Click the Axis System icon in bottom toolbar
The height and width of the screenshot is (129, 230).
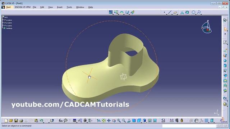[x=202, y=121]
